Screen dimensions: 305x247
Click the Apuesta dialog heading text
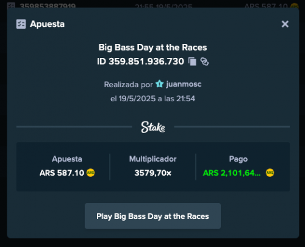(47, 24)
